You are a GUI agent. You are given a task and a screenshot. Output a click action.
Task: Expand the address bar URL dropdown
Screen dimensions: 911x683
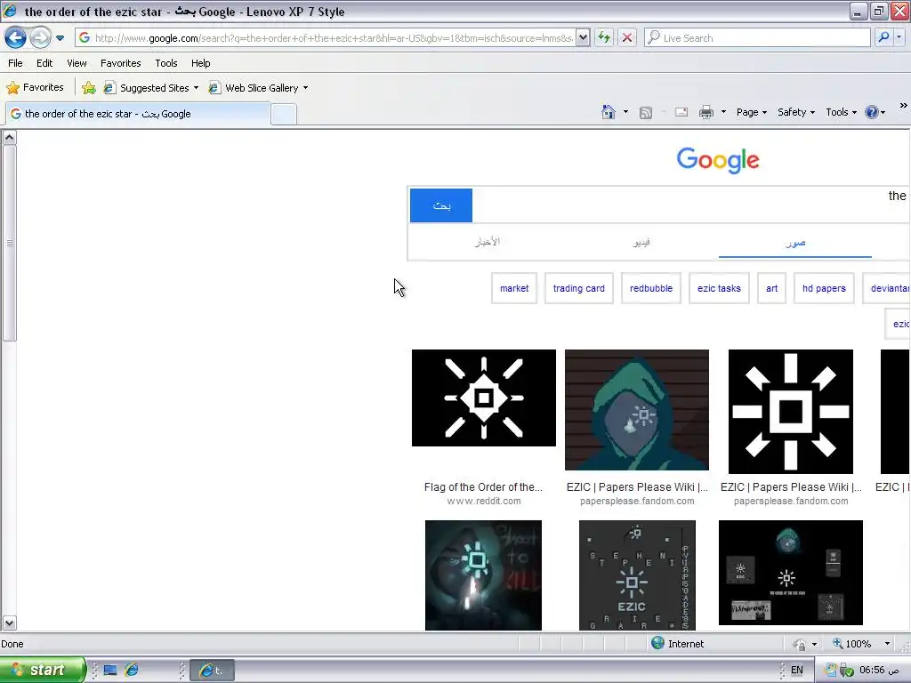tap(583, 37)
